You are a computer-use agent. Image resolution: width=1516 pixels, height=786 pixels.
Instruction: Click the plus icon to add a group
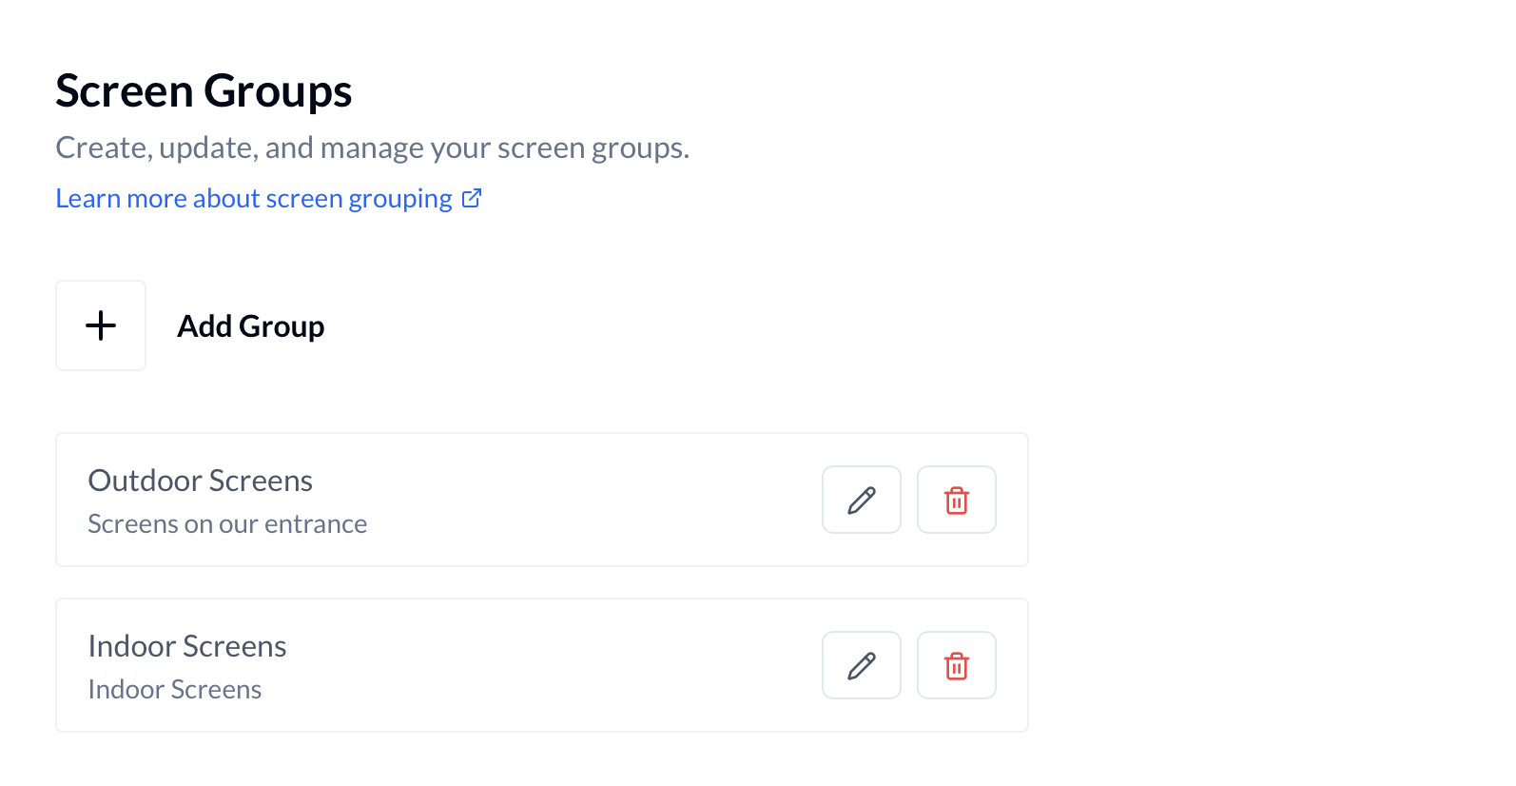point(101,325)
